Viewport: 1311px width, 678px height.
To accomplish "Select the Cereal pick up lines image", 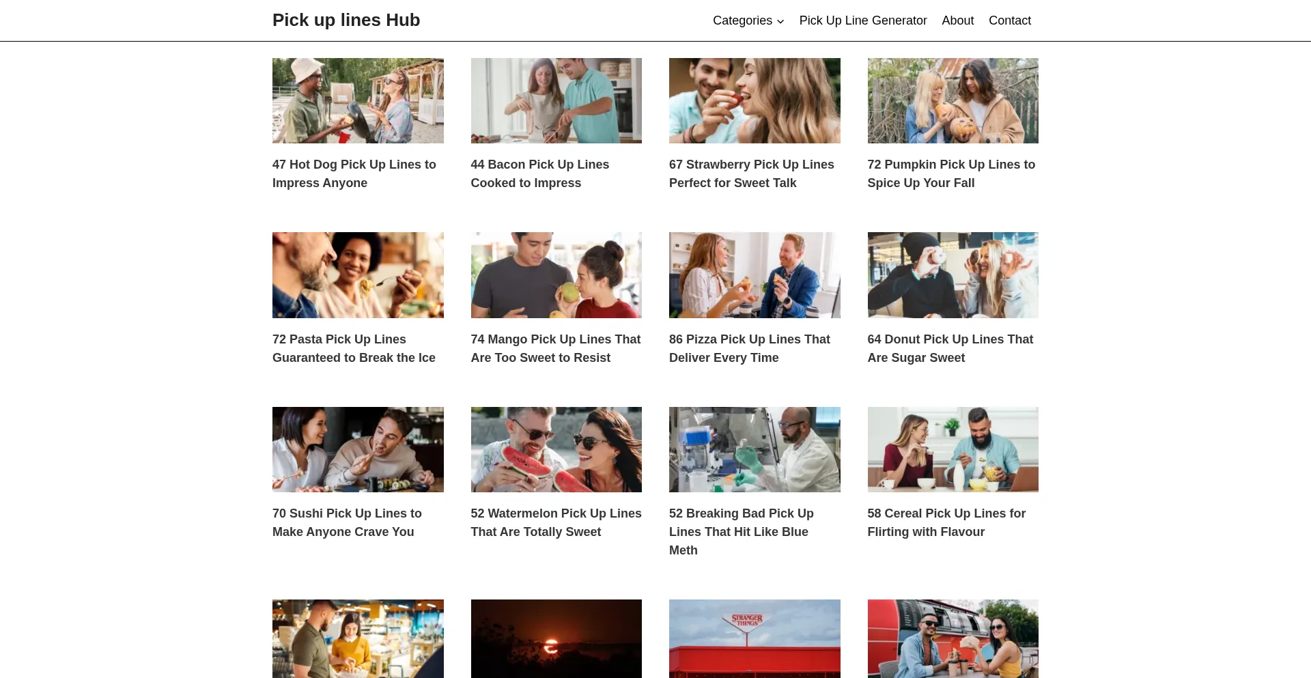I will pyautogui.click(x=953, y=449).
